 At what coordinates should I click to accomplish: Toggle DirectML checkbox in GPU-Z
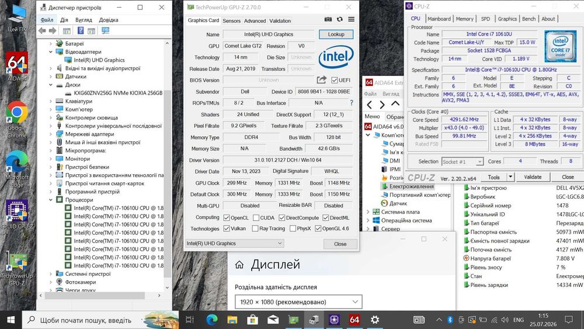[325, 217]
